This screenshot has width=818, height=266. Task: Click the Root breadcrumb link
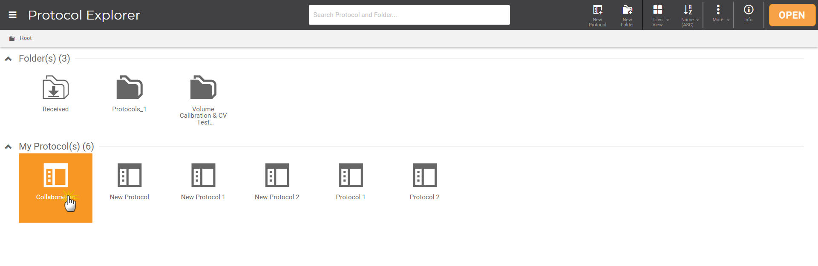26,38
